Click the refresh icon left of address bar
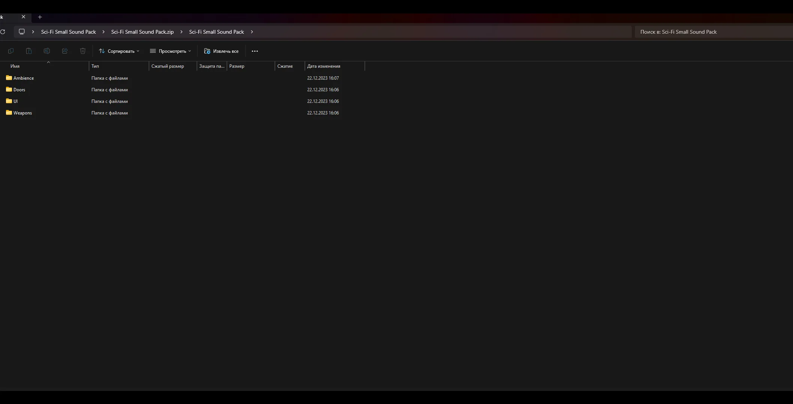The height and width of the screenshot is (404, 793). point(3,32)
